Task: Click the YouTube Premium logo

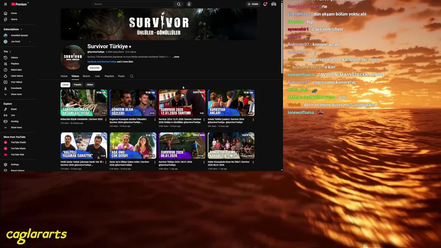Action: [x=20, y=4]
